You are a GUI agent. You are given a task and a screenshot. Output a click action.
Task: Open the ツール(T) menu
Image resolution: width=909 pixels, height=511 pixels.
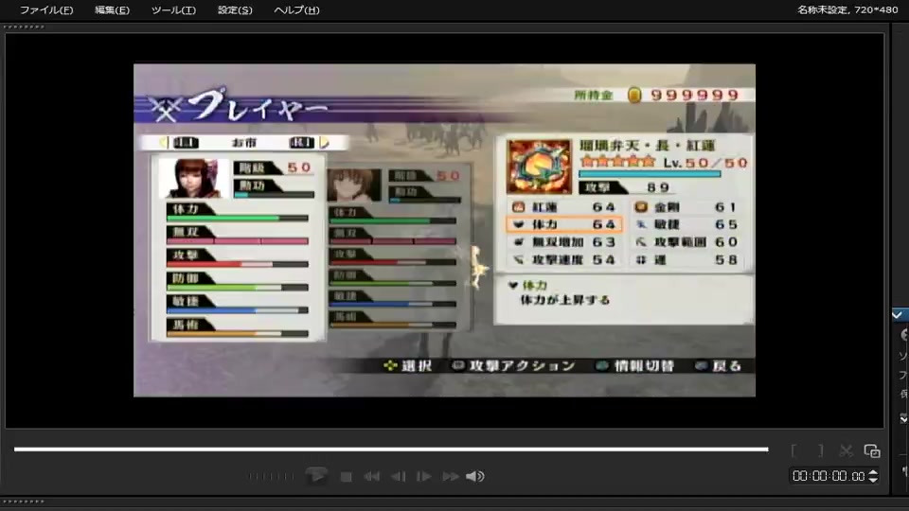[x=173, y=9]
